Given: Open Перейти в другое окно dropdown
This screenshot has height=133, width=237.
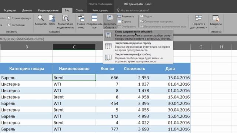Looking at the screenshot, I should click(198, 22).
